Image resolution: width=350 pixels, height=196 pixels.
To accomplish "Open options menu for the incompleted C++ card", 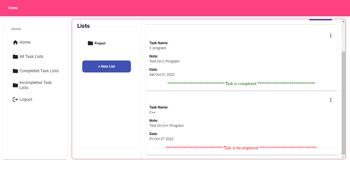I will click(331, 100).
